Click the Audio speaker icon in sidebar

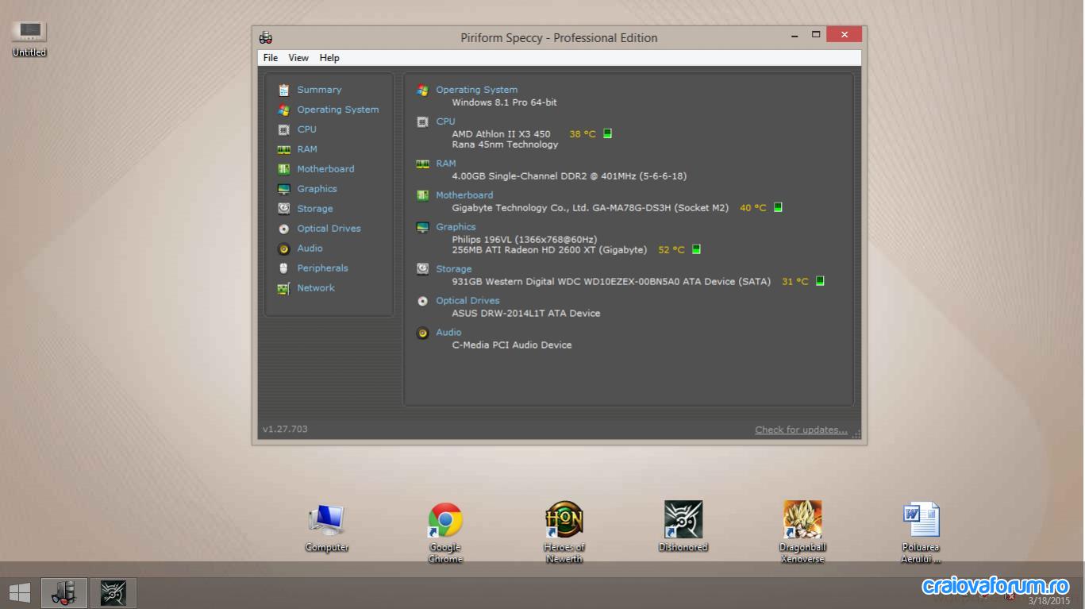(x=283, y=249)
